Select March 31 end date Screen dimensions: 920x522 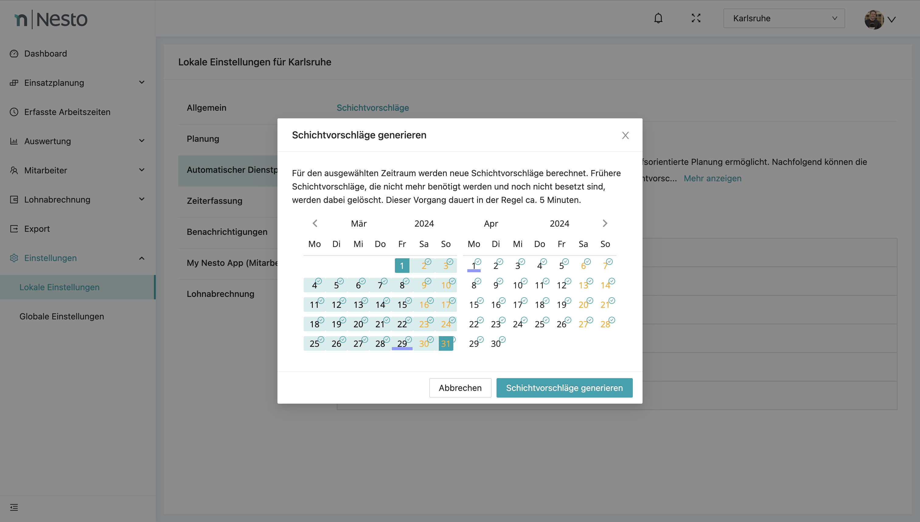[x=445, y=343]
